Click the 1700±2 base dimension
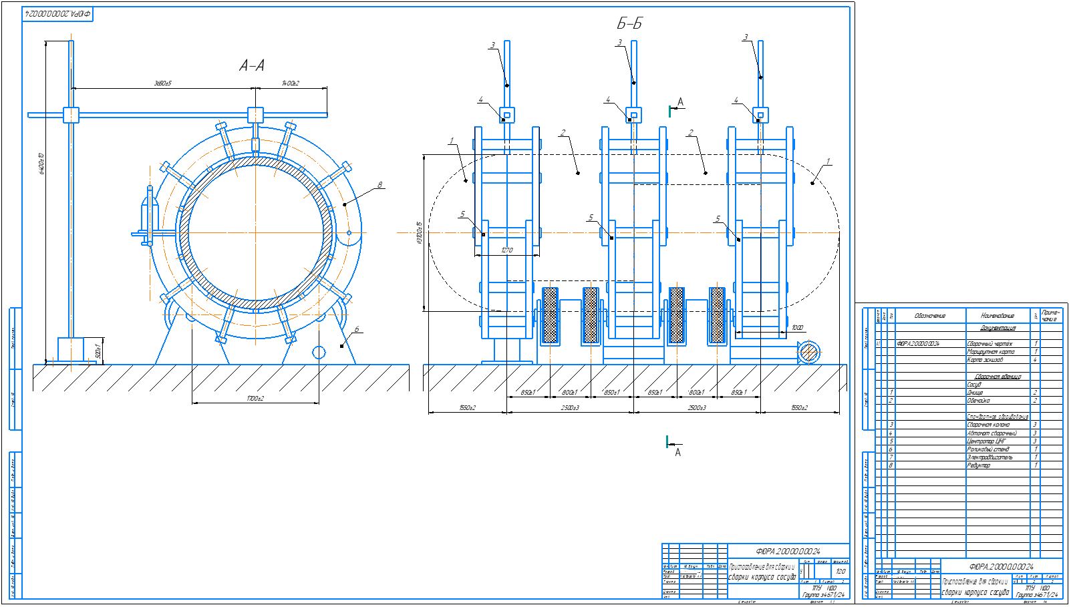This screenshot has height=607, width=1071. (x=255, y=399)
